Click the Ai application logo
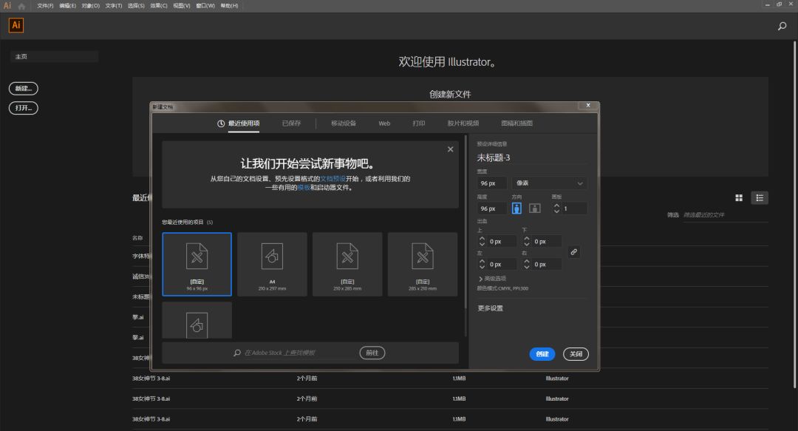 16,25
